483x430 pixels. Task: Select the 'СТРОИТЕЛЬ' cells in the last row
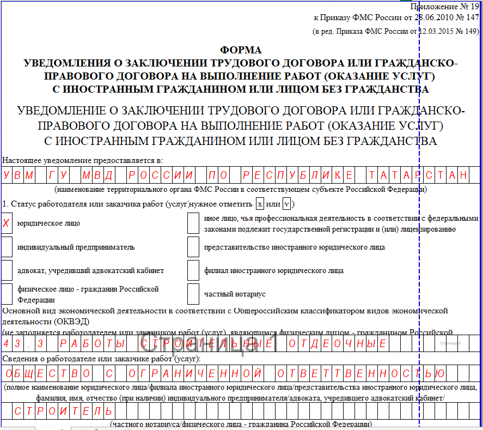point(64,411)
